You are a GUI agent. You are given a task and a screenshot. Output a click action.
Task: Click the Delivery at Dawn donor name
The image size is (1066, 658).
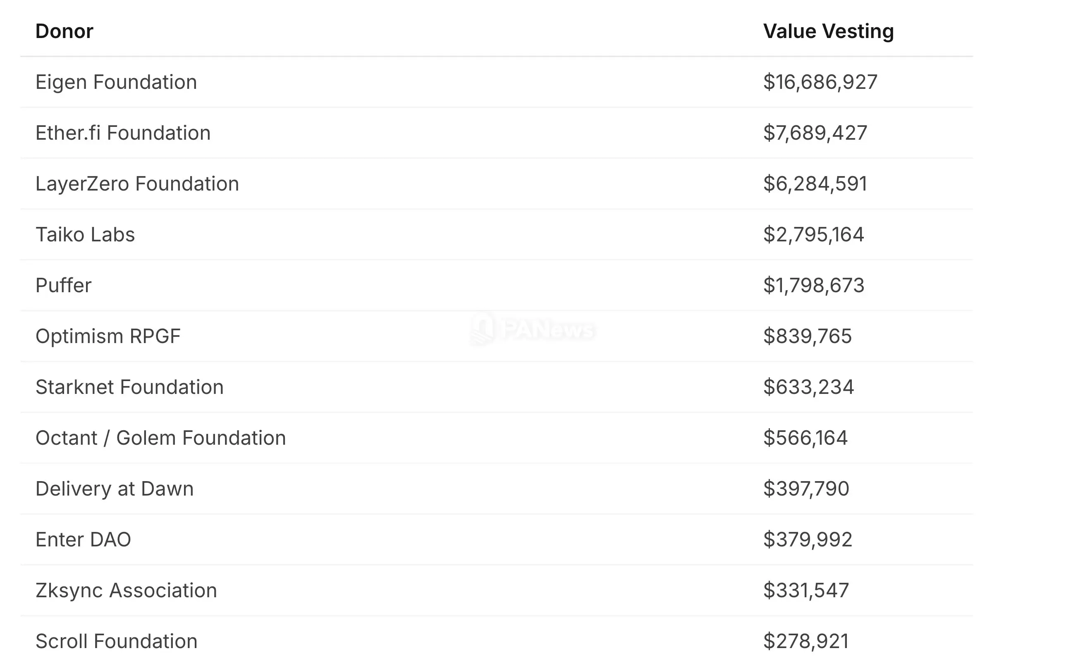click(x=115, y=489)
